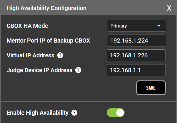Show help for Virtual IP Address
The image size is (177, 123).
pos(60,55)
